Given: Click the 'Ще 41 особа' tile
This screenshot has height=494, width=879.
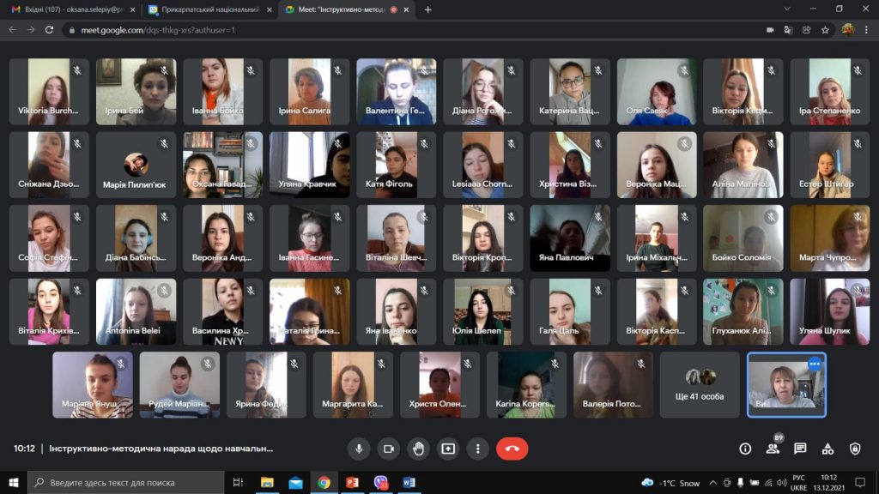Looking at the screenshot, I should 700,384.
